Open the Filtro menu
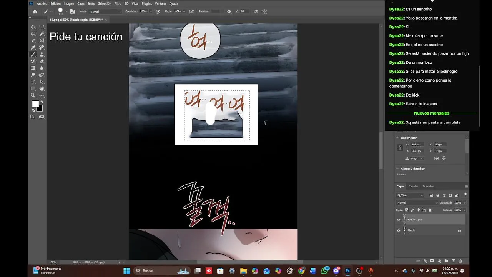492x277 pixels. coord(118,3)
